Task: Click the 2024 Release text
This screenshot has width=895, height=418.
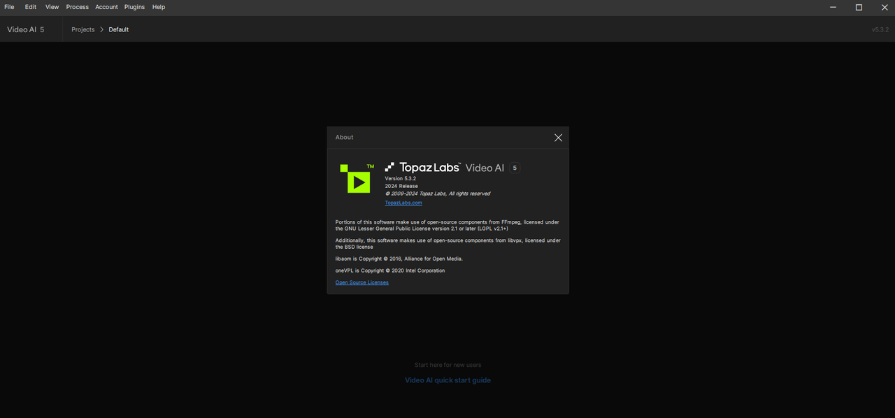Action: point(401,186)
